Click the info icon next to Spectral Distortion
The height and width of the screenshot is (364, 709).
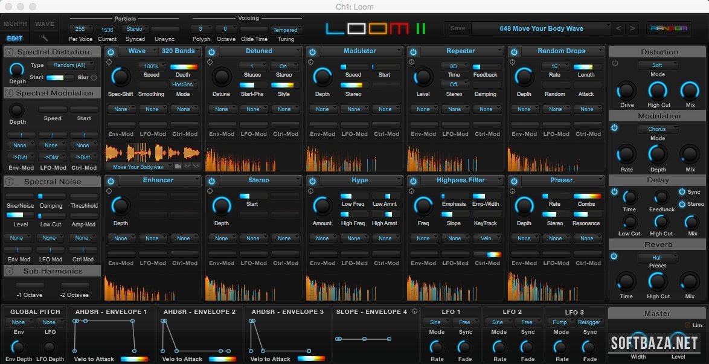(x=10, y=53)
